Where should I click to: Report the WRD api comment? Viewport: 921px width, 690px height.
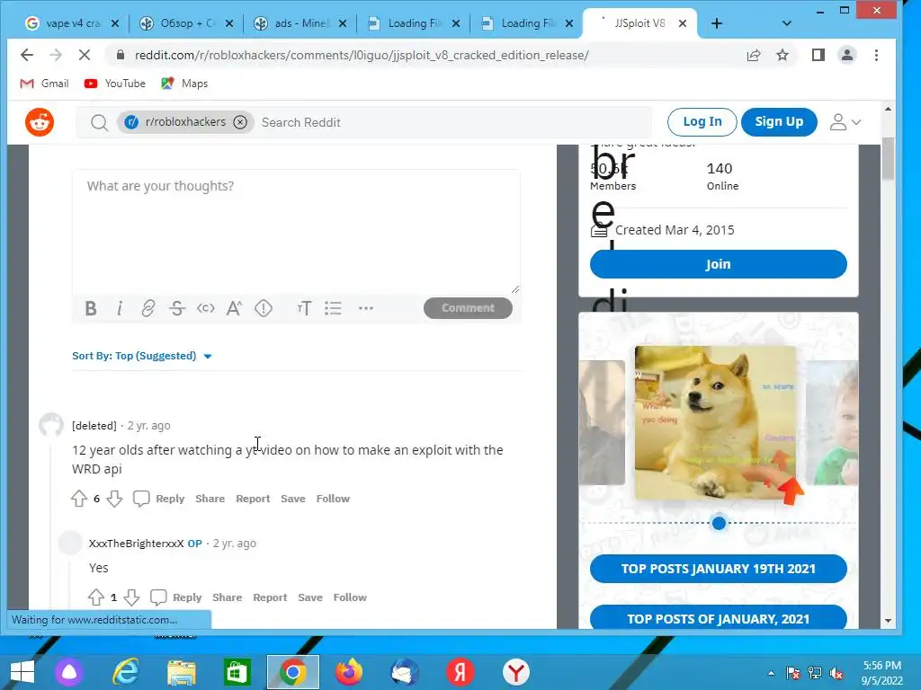point(253,499)
